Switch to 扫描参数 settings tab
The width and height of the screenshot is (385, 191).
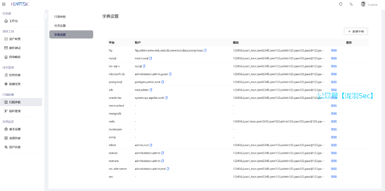(60, 17)
